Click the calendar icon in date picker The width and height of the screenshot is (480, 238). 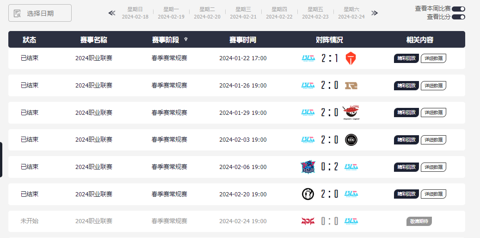click(x=17, y=13)
